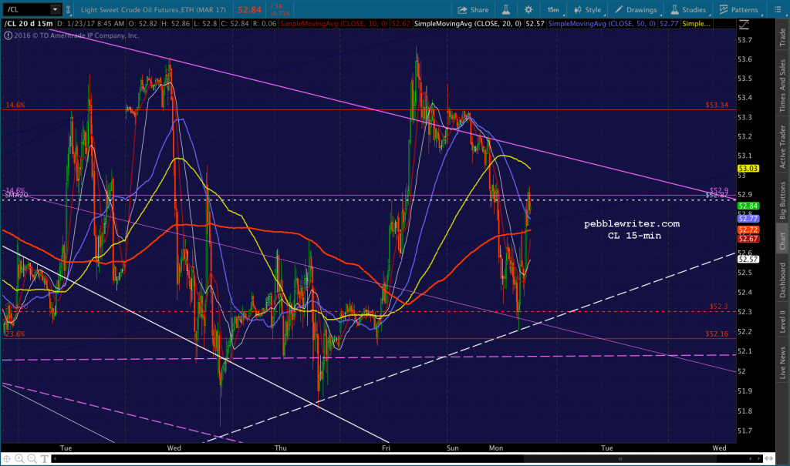Viewport: 790px width, 466px height.
Task: Click the $52.16 Fibonacci level label
Action: pos(717,334)
